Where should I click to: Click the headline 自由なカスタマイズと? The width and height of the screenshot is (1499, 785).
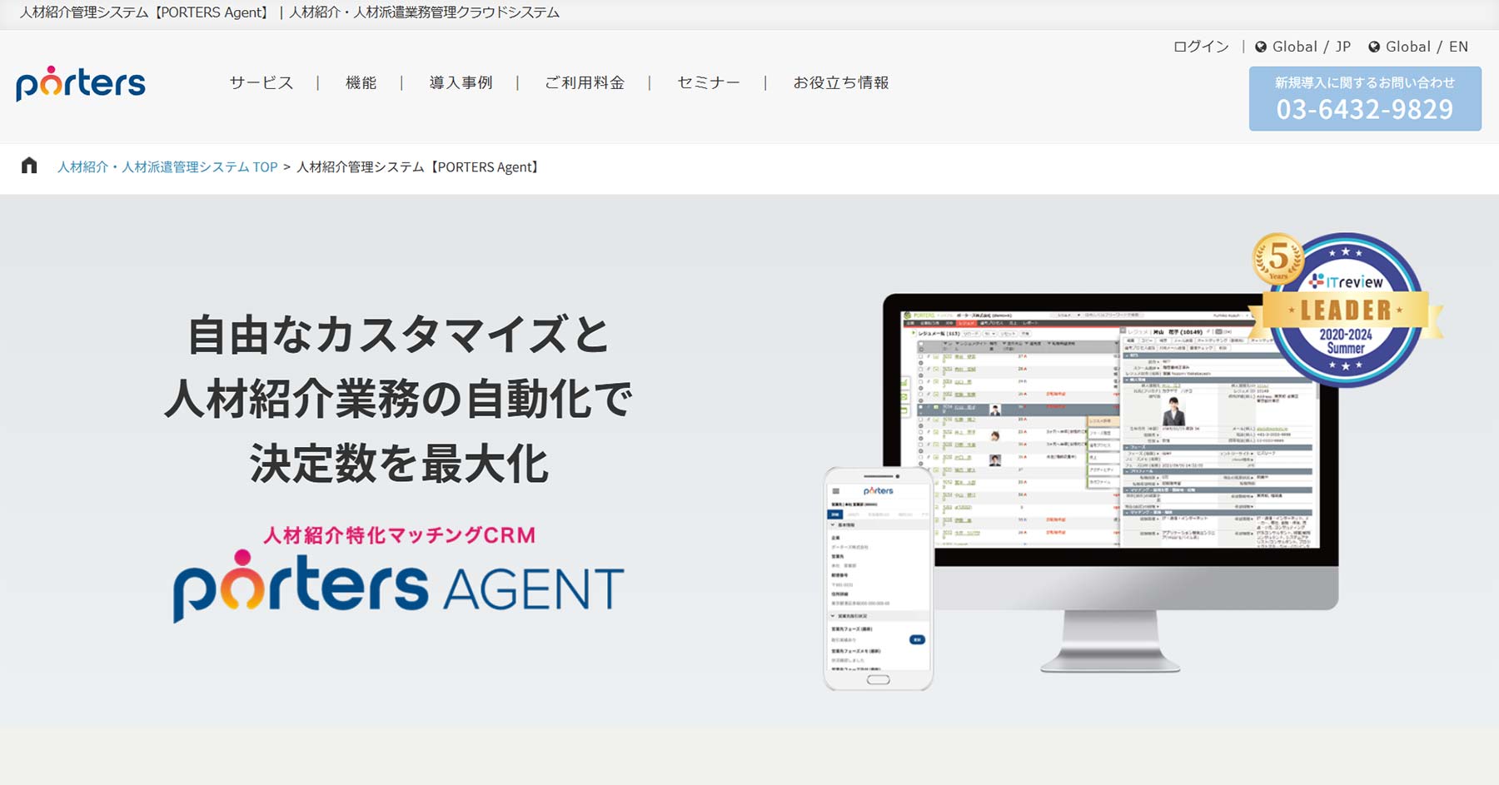pyautogui.click(x=400, y=335)
